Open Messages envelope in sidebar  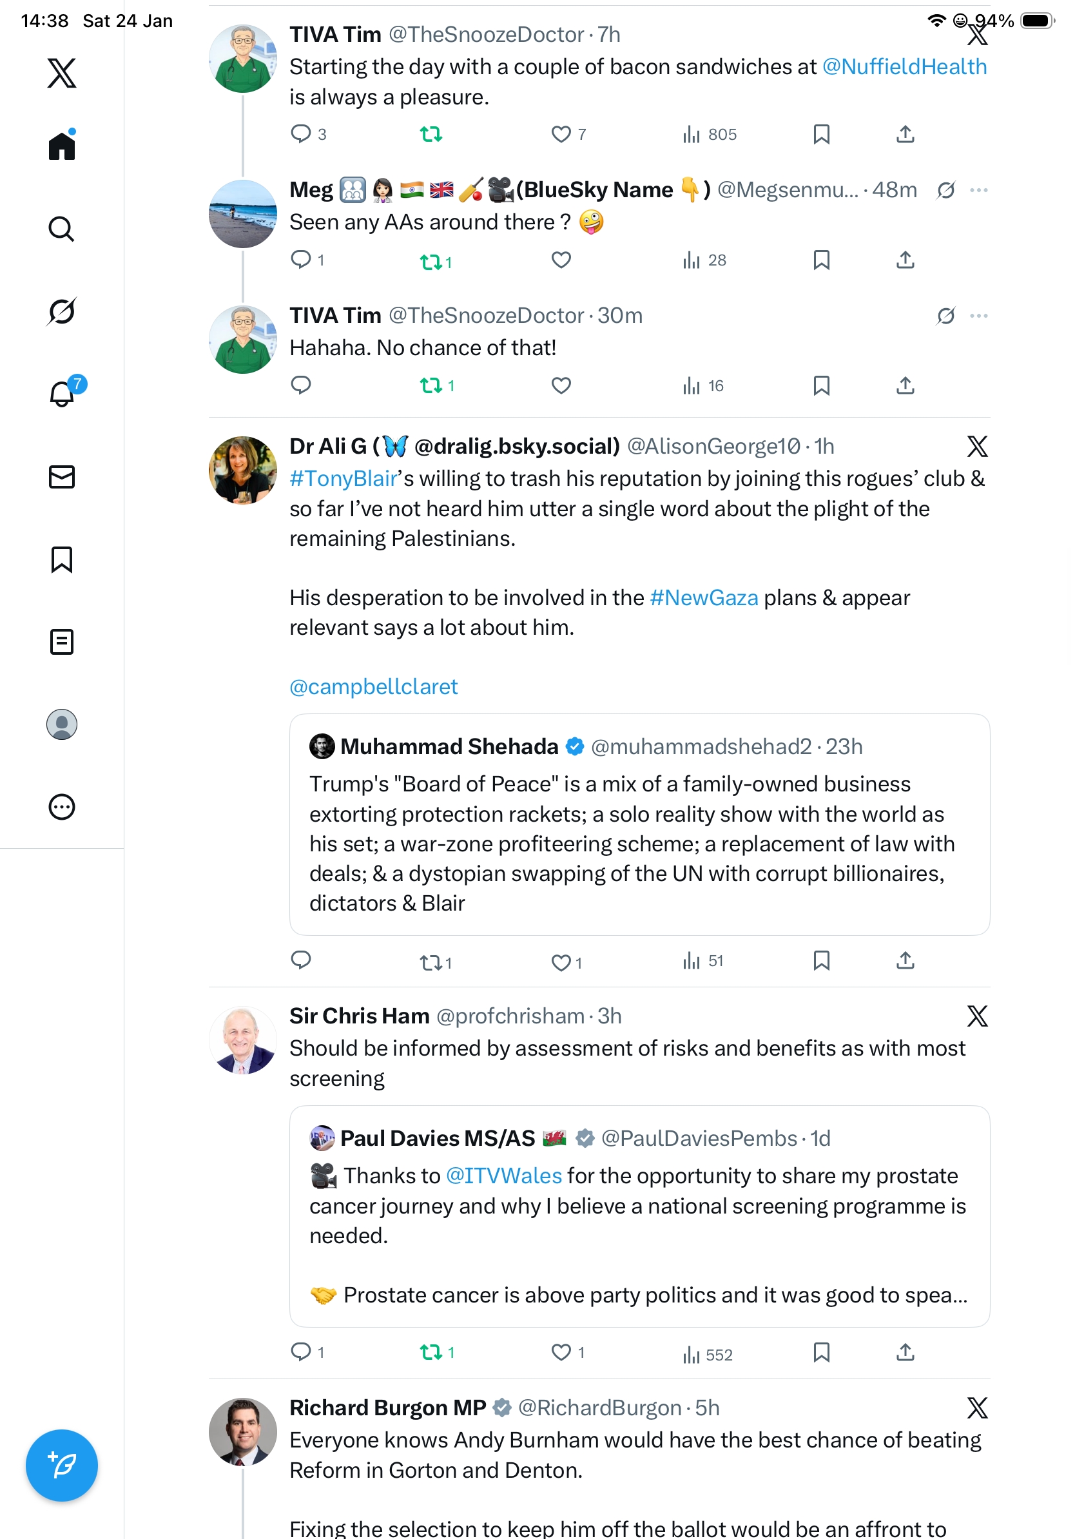pyautogui.click(x=61, y=478)
